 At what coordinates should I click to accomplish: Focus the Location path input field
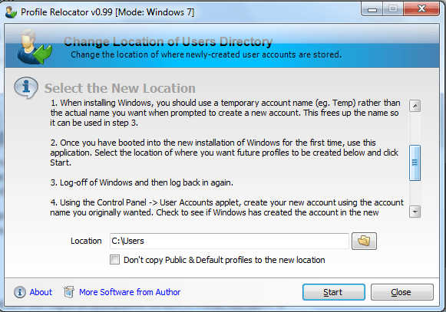(x=230, y=241)
